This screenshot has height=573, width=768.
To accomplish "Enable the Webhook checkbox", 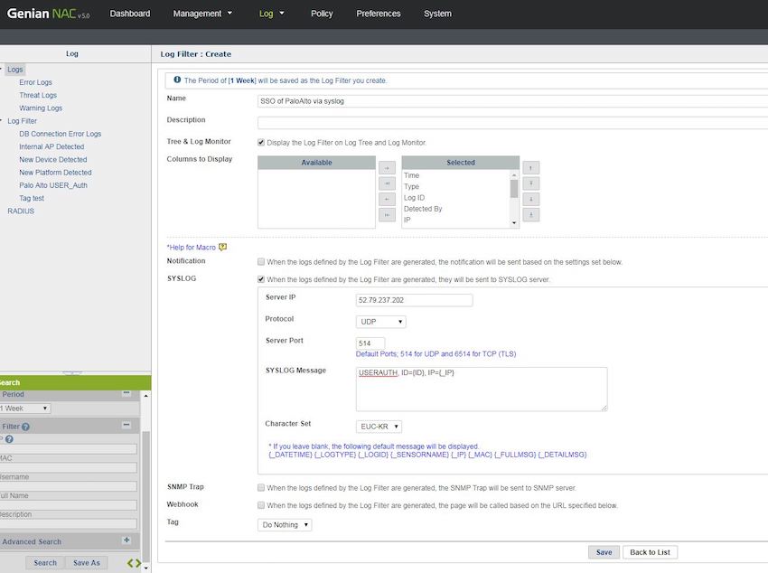I will coord(261,505).
